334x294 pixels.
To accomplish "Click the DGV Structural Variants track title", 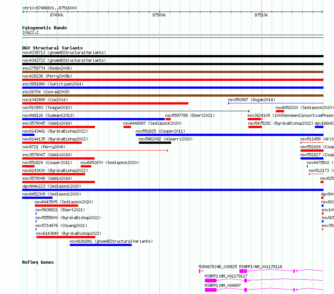I will click(x=53, y=48).
